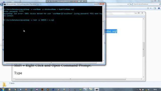Image resolution: width=161 pixels, height=91 pixels.
Task: Click Command Prompt vertical scrollbar thumb
Action: coord(103,21)
